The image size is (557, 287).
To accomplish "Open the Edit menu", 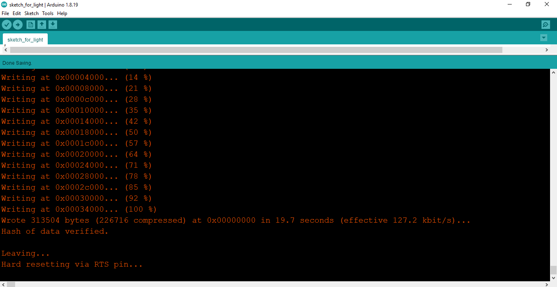I will pyautogui.click(x=17, y=13).
